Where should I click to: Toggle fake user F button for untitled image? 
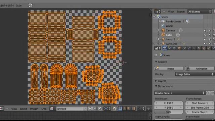tap(85, 109)
